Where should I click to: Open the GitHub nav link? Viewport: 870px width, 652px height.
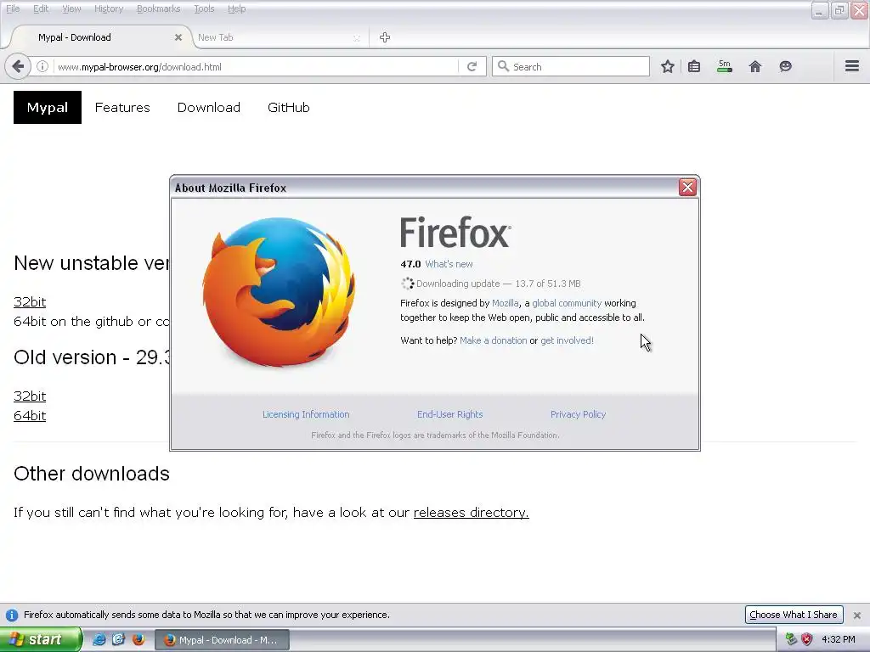click(x=289, y=108)
